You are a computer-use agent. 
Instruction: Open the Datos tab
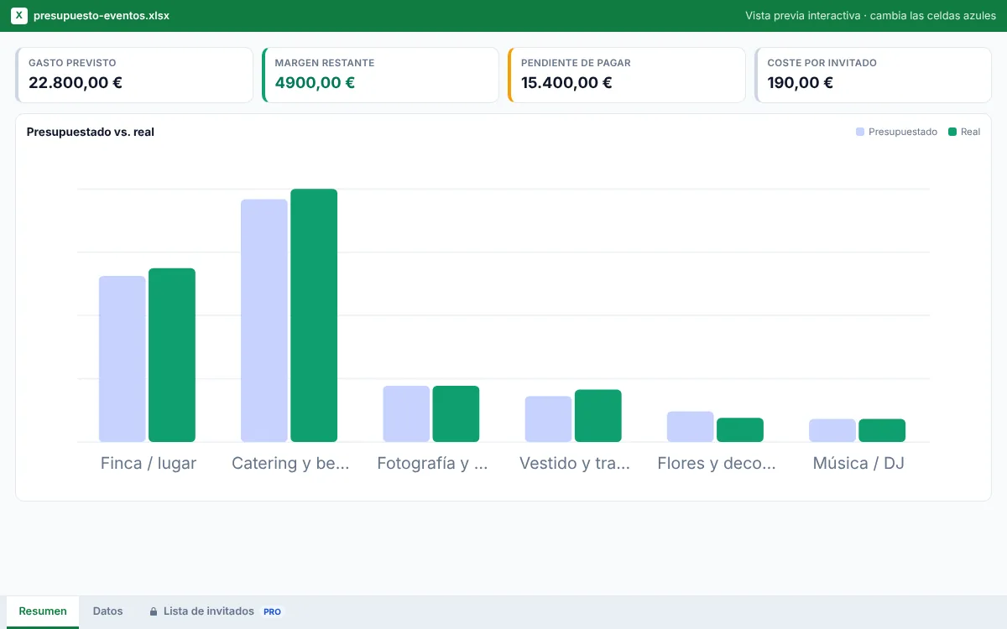click(x=107, y=611)
